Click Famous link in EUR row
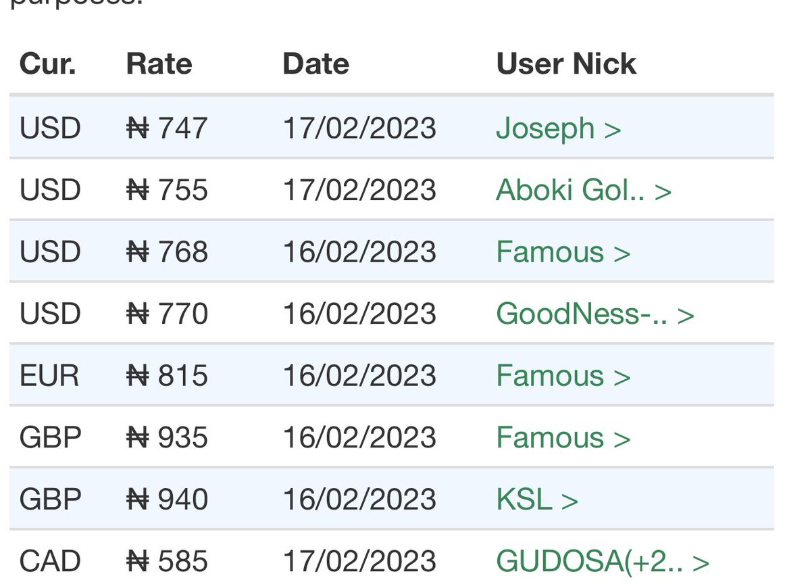 point(563,376)
